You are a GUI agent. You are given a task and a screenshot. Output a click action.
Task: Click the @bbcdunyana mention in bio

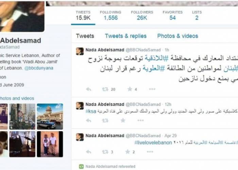[39, 68]
